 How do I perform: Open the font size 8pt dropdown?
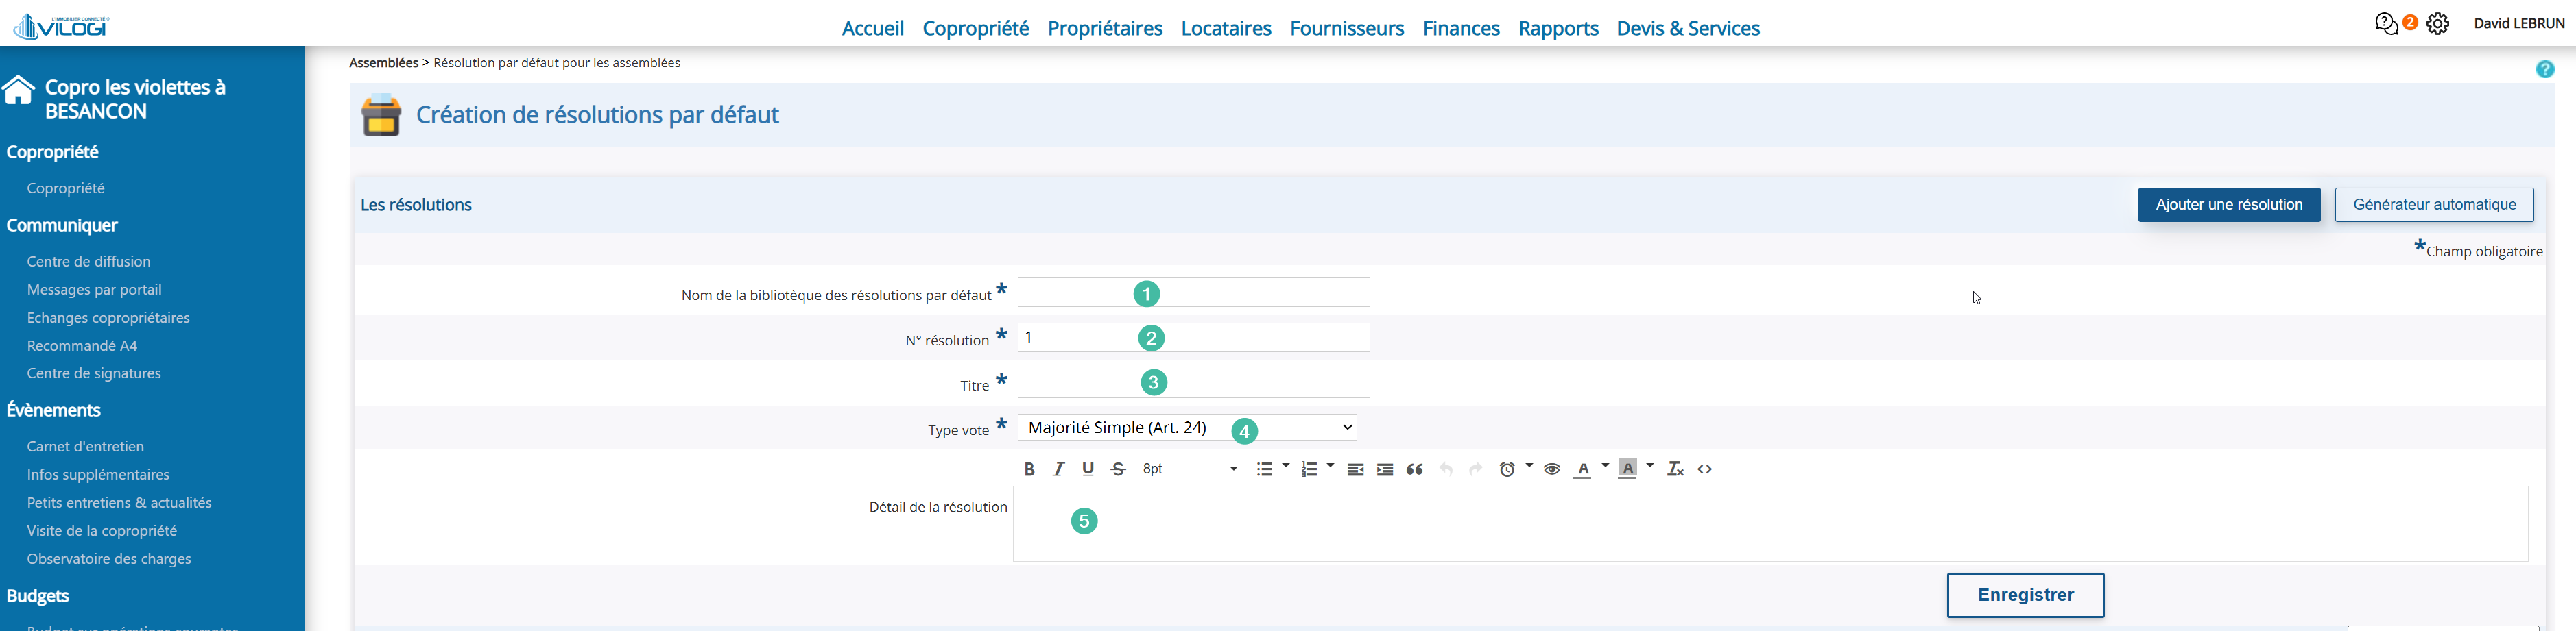coord(1189,469)
